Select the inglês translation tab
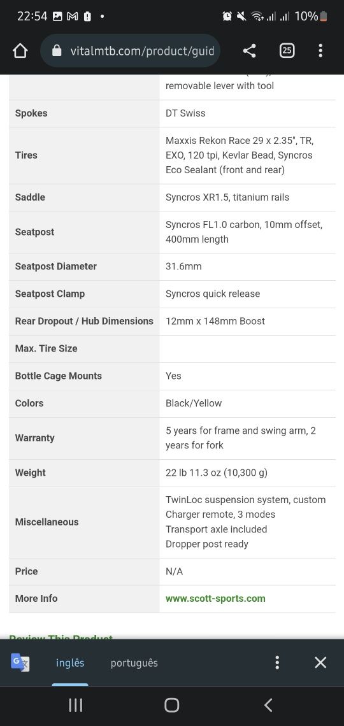Image resolution: width=344 pixels, height=726 pixels. click(x=70, y=662)
